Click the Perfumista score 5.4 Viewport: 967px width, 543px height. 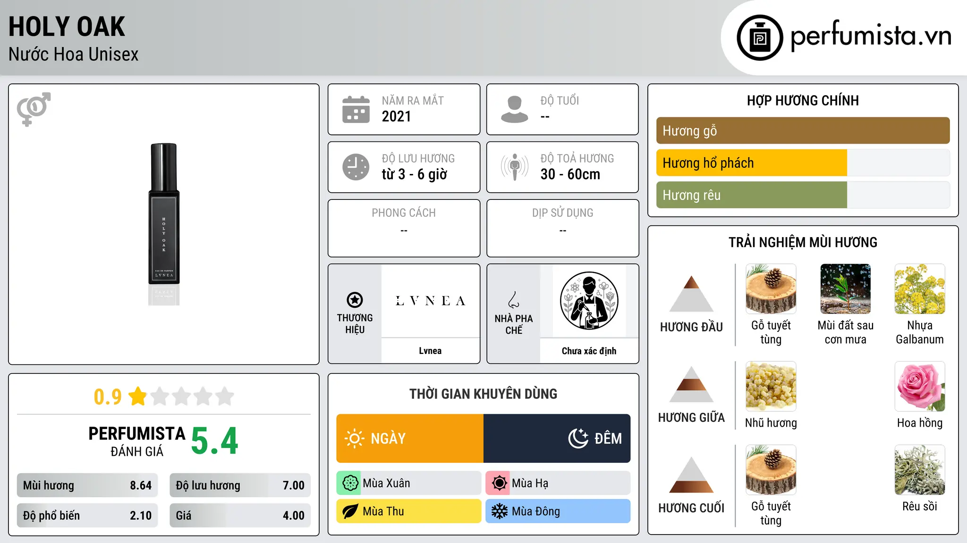pos(215,441)
